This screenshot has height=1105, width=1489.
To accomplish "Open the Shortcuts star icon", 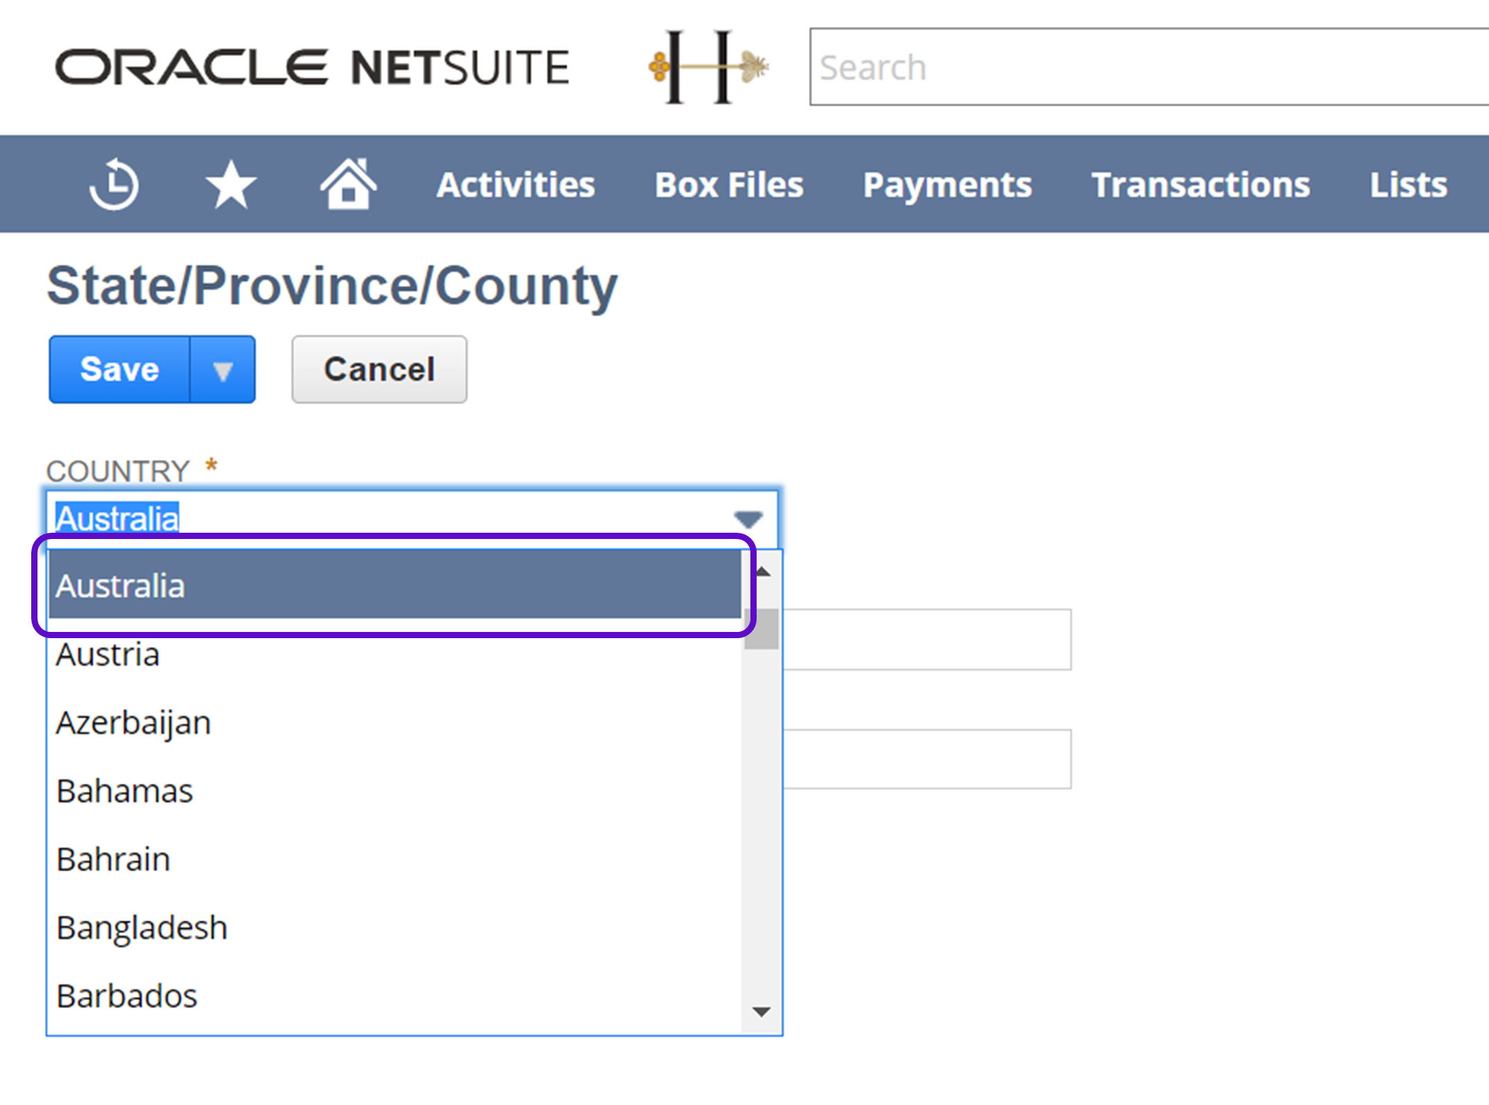I will 231,185.
